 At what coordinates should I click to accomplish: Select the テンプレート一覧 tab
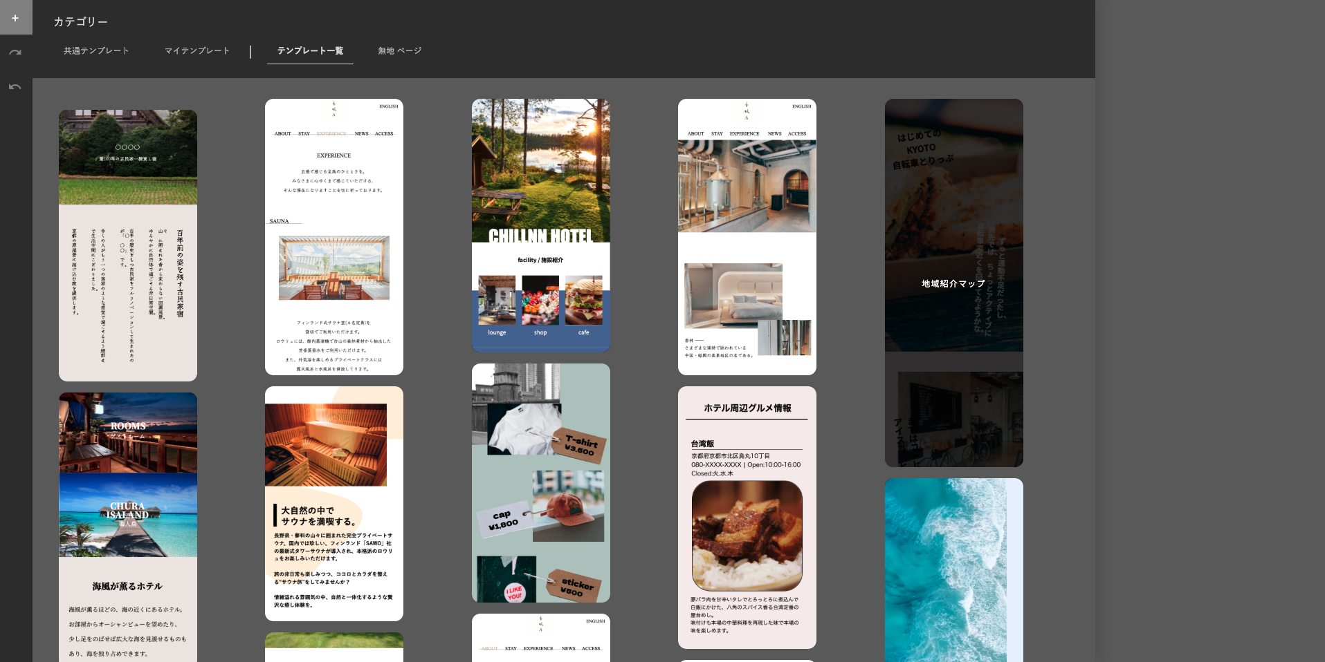coord(310,51)
